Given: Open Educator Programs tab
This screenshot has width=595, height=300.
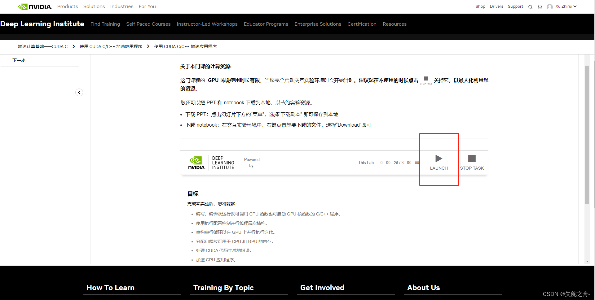Looking at the screenshot, I should tap(266, 24).
